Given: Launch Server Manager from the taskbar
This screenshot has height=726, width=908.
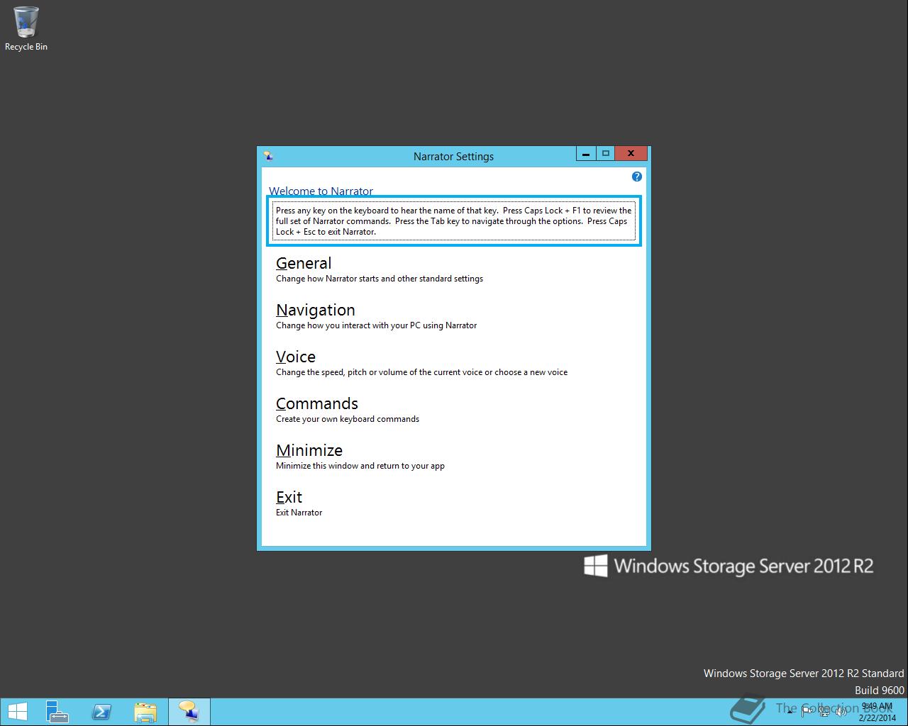Looking at the screenshot, I should pyautogui.click(x=57, y=712).
